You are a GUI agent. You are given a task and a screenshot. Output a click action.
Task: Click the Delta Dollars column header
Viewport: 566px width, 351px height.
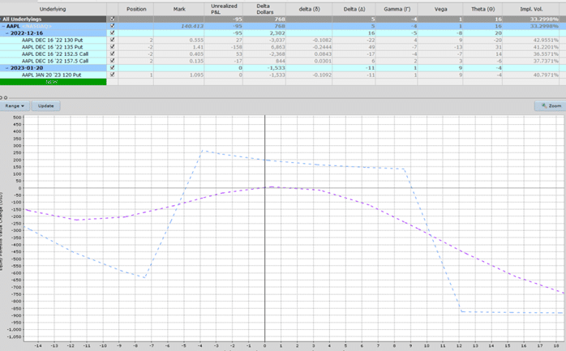[x=264, y=9]
